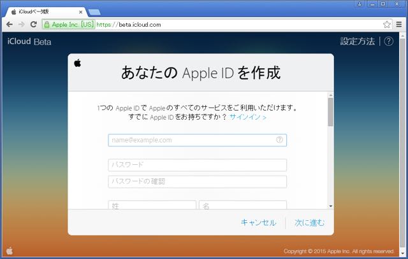Image resolution: width=408 pixels, height=259 pixels.
Task: Click Apple logo in the dialog header
Action: pyautogui.click(x=78, y=63)
